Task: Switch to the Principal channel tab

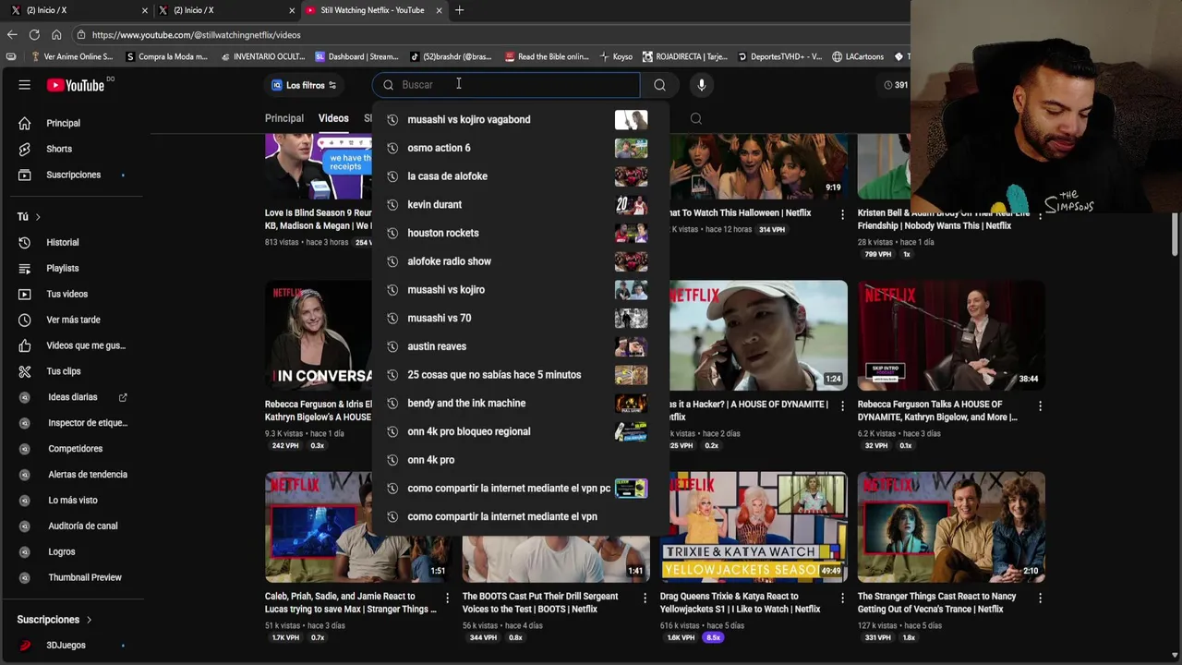Action: tap(284, 118)
